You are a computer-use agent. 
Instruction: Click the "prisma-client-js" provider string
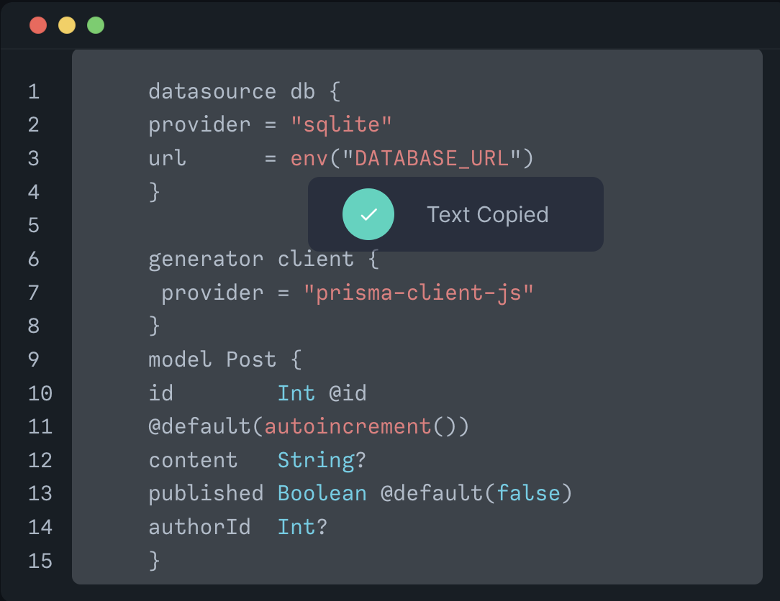pos(419,293)
